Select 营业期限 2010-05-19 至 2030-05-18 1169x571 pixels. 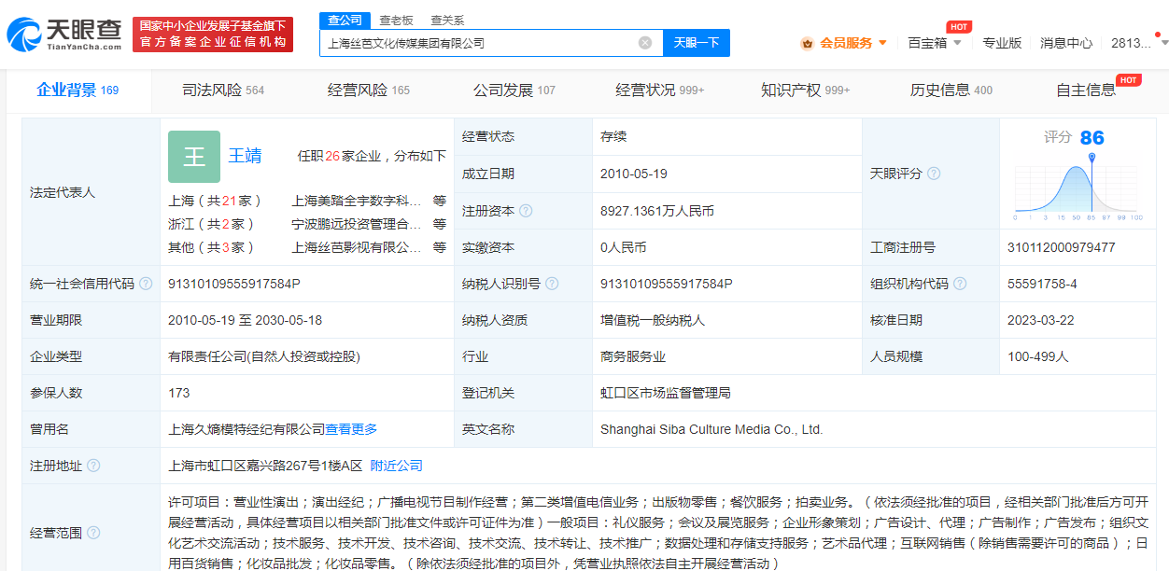(246, 320)
